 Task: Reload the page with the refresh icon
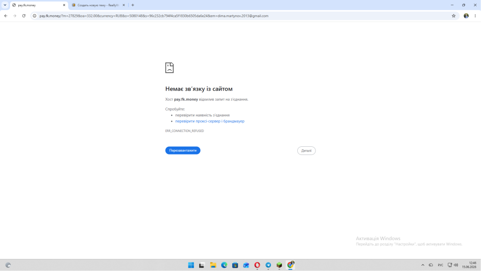(x=24, y=16)
